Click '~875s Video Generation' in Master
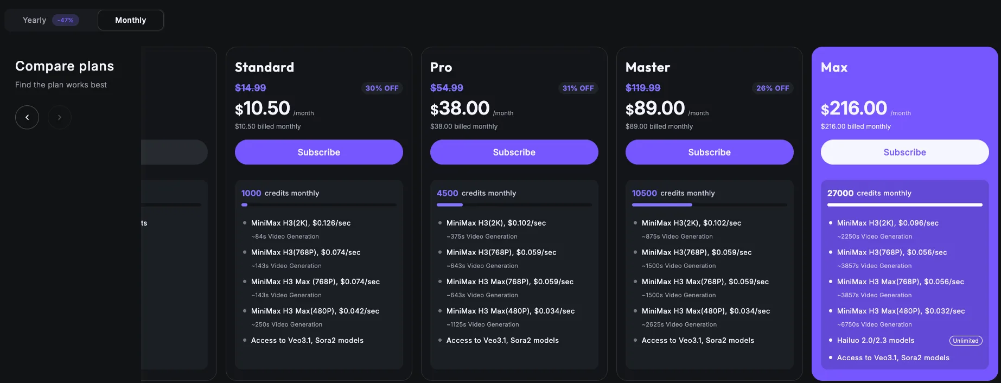This screenshot has width=1001, height=383. pyautogui.click(x=677, y=237)
